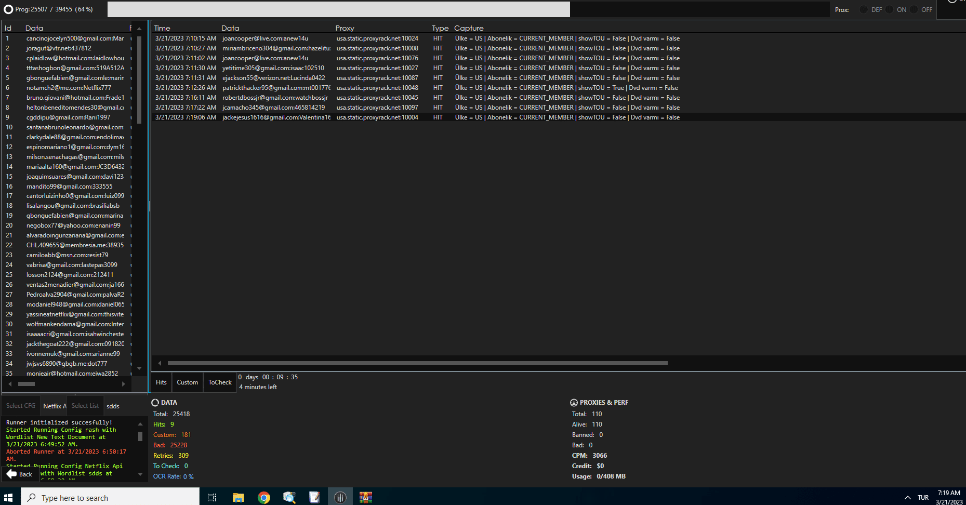The width and height of the screenshot is (966, 505).
Task: Show hidden system tray icons
Action: tap(908, 498)
